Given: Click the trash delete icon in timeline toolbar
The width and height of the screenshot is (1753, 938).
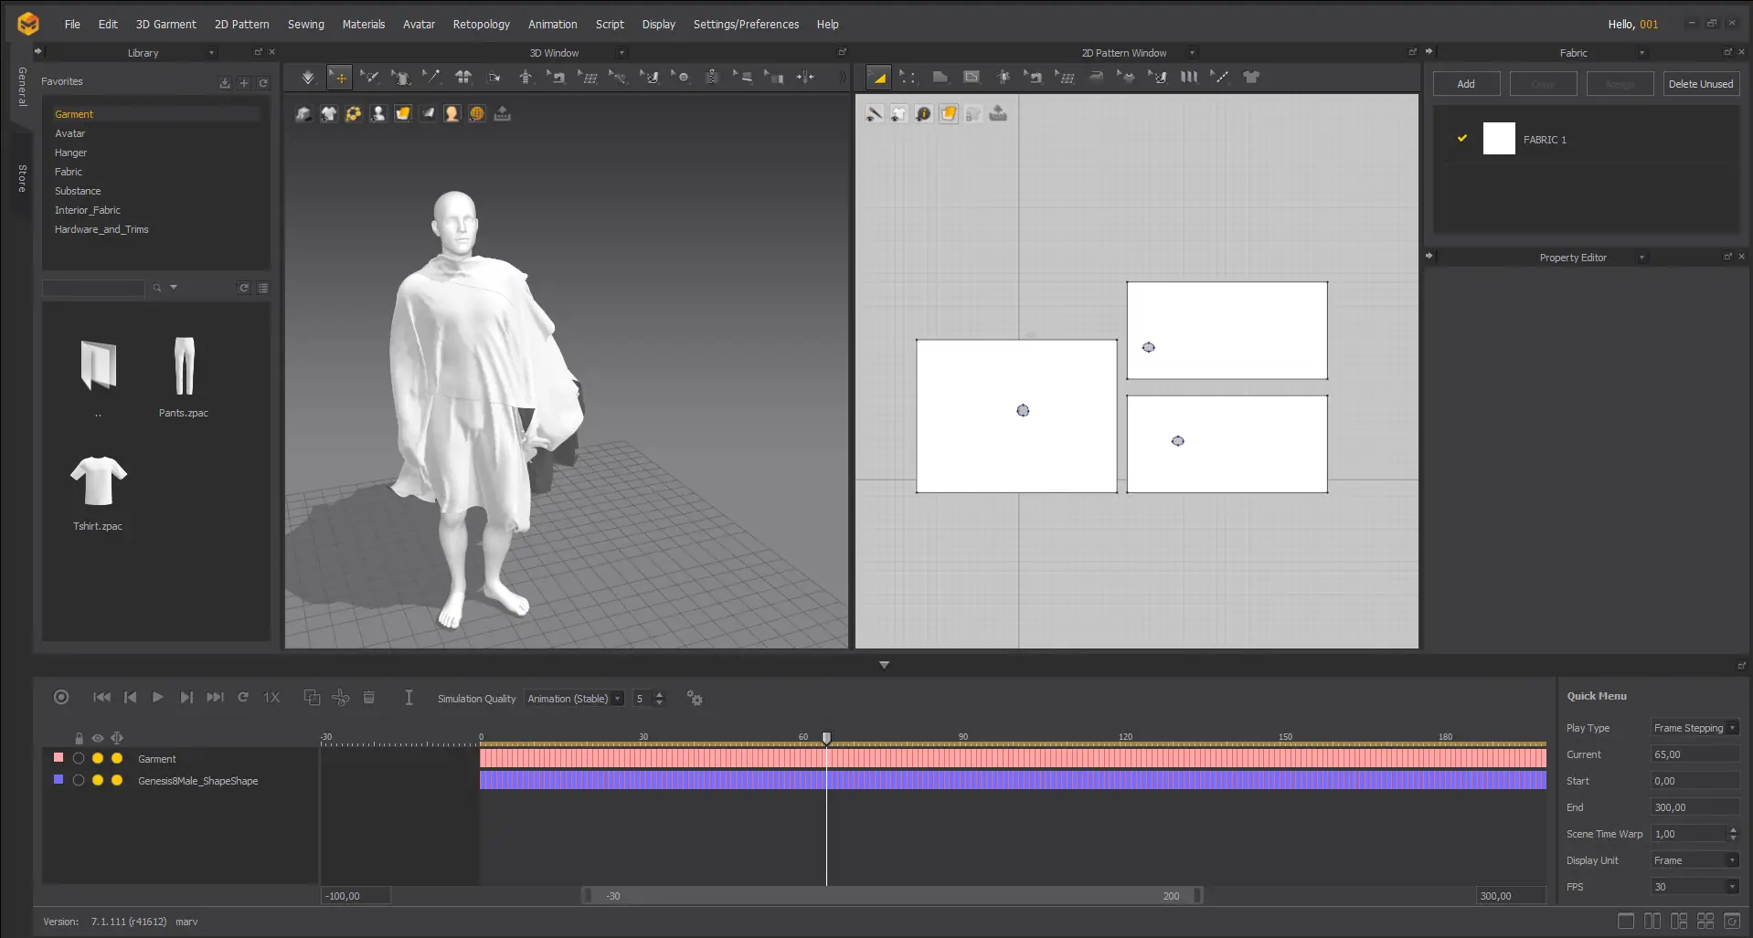Looking at the screenshot, I should click(x=369, y=698).
